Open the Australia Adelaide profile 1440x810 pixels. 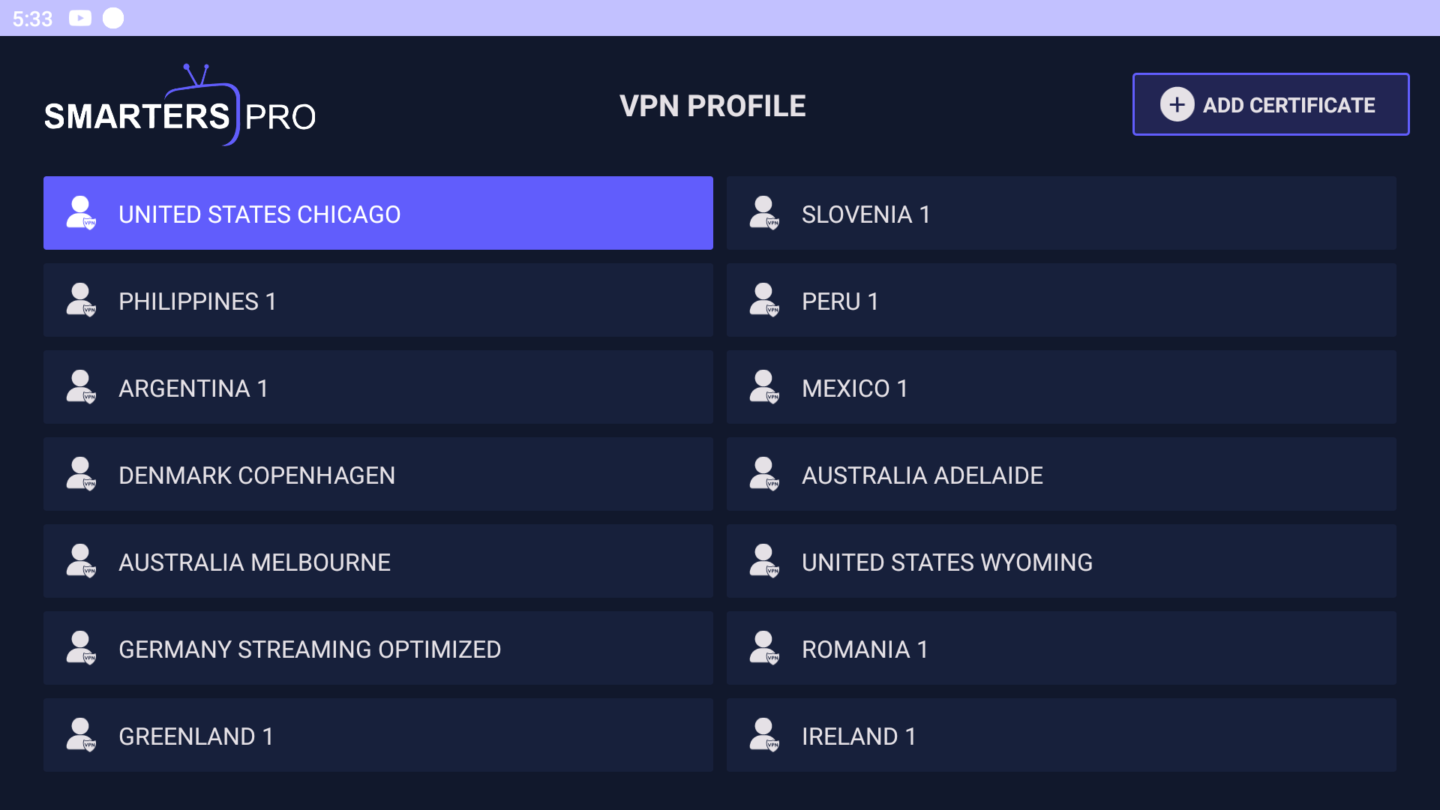(1061, 474)
